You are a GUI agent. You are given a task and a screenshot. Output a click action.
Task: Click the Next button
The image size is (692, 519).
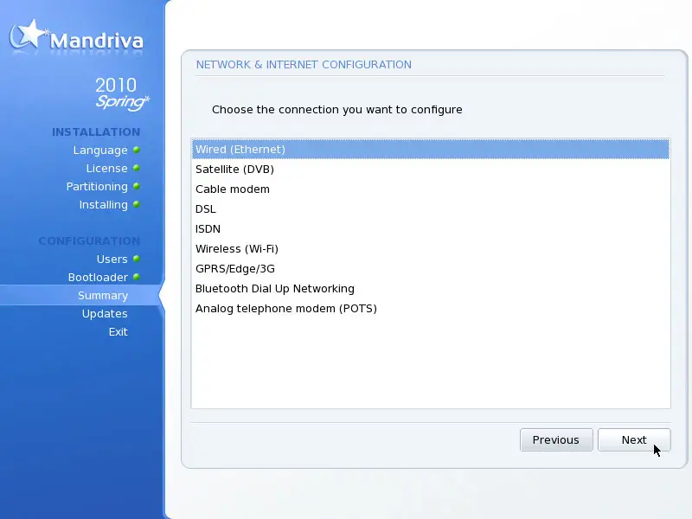[634, 440]
